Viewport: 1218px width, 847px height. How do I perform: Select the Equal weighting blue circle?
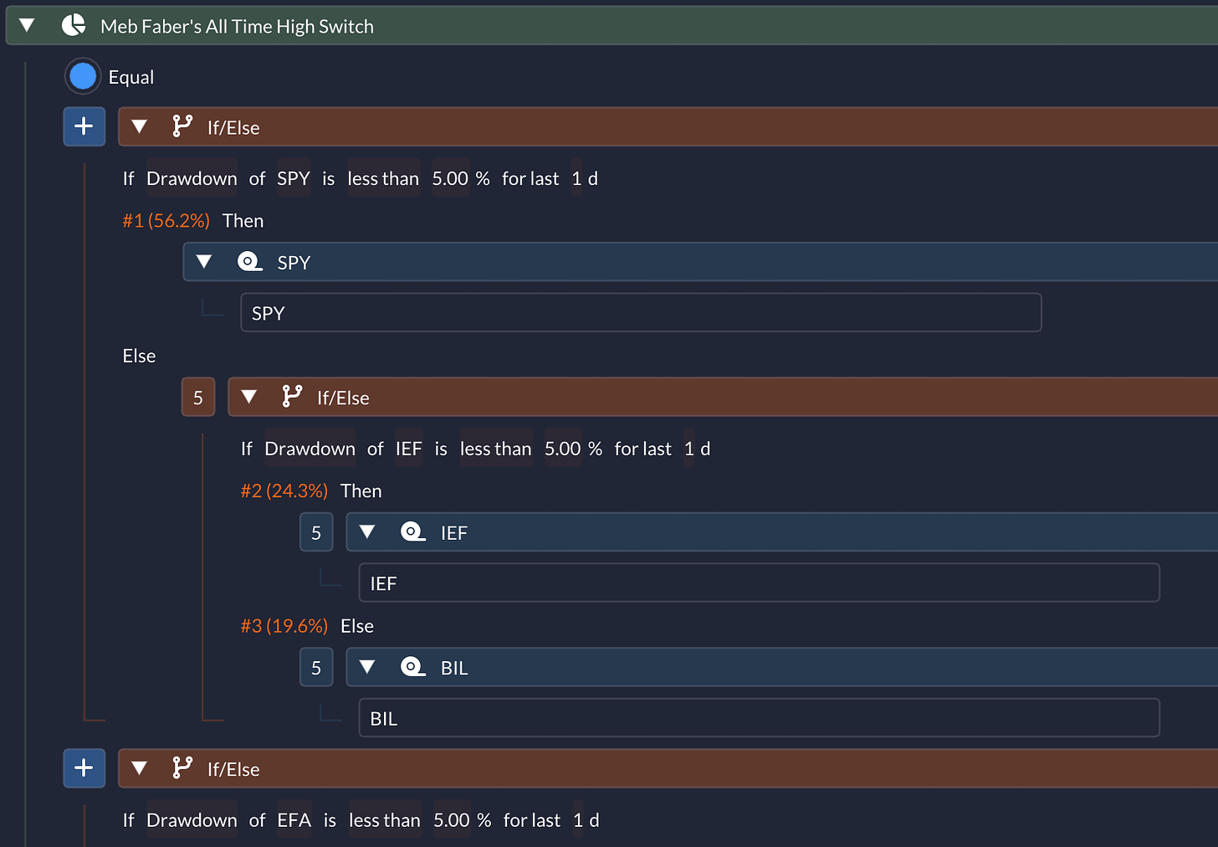[83, 77]
